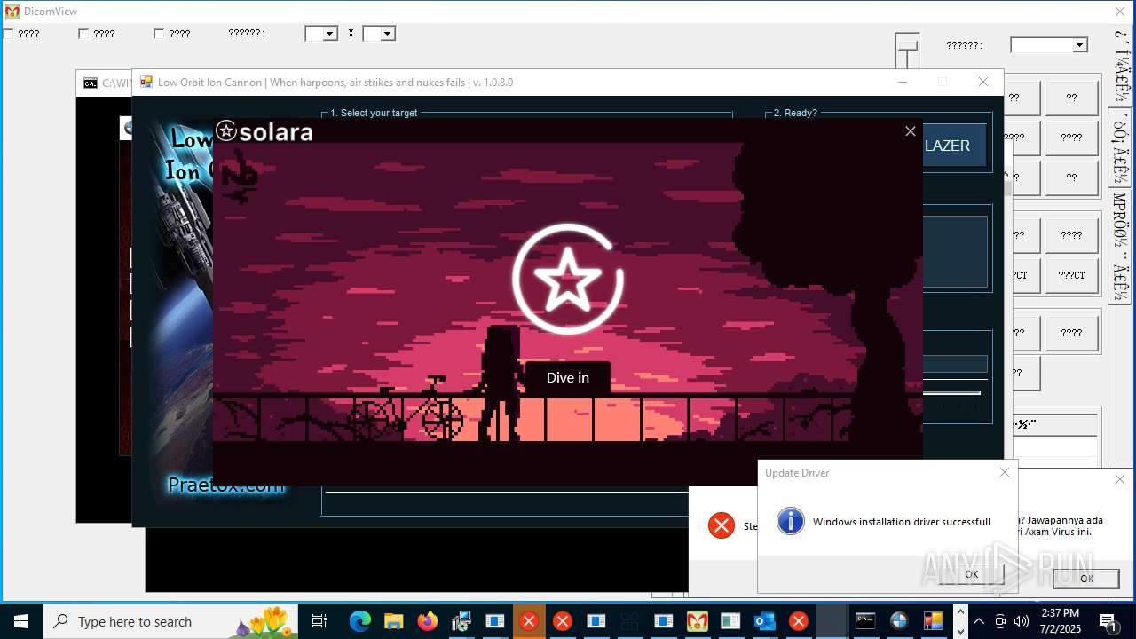Viewport: 1136px width, 639px height.
Task: Tick the middle ???? checkbox in DicomView
Action: 83,34
